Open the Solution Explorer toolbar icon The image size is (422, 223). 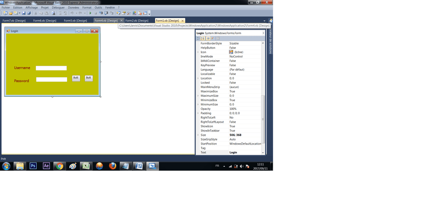(118, 13)
